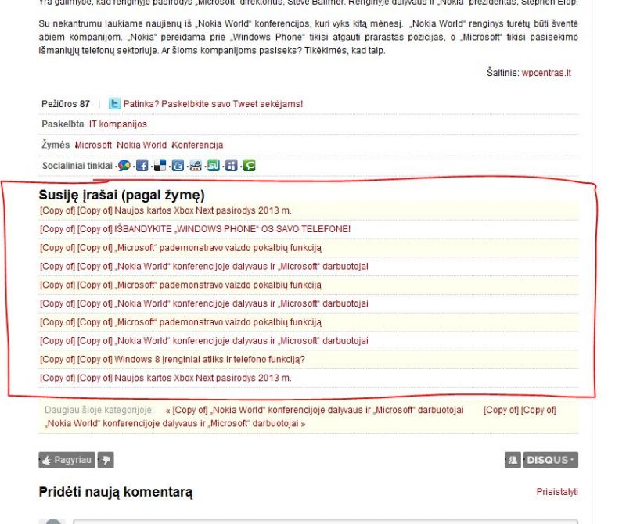Dislike the article with the thumbs-down button

click(106, 460)
